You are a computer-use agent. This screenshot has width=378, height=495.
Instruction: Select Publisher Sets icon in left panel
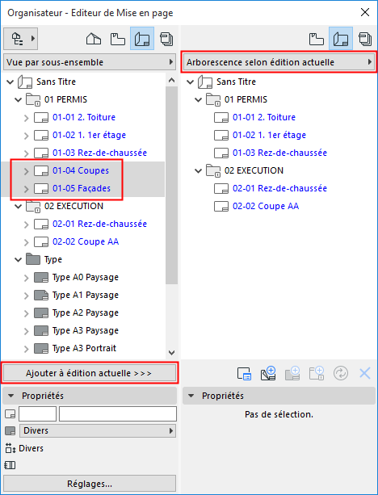click(166, 39)
